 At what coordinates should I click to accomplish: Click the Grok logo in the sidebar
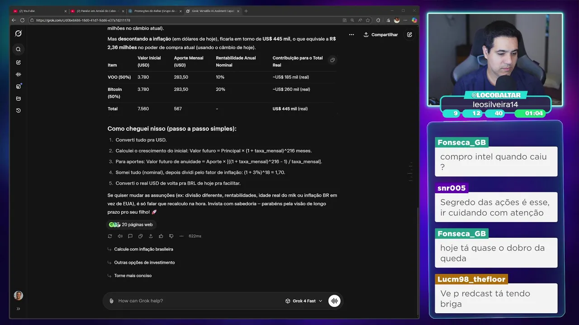[x=19, y=33]
